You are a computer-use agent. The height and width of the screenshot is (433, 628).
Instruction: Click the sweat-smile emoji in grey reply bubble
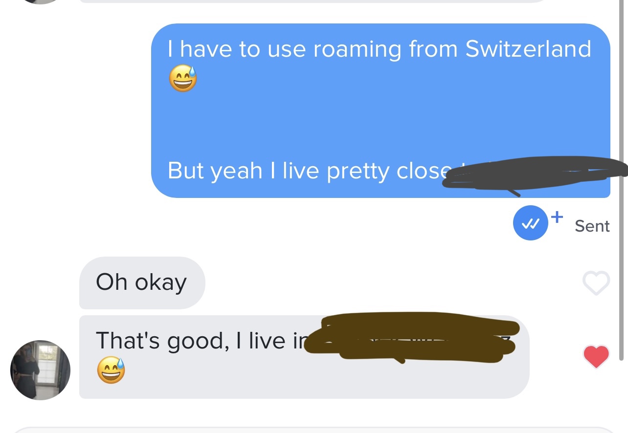click(111, 370)
